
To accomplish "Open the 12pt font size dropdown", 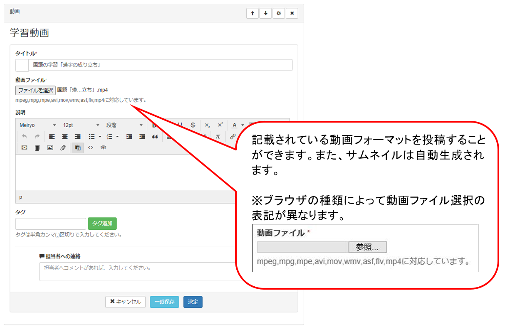I will pyautogui.click(x=81, y=125).
